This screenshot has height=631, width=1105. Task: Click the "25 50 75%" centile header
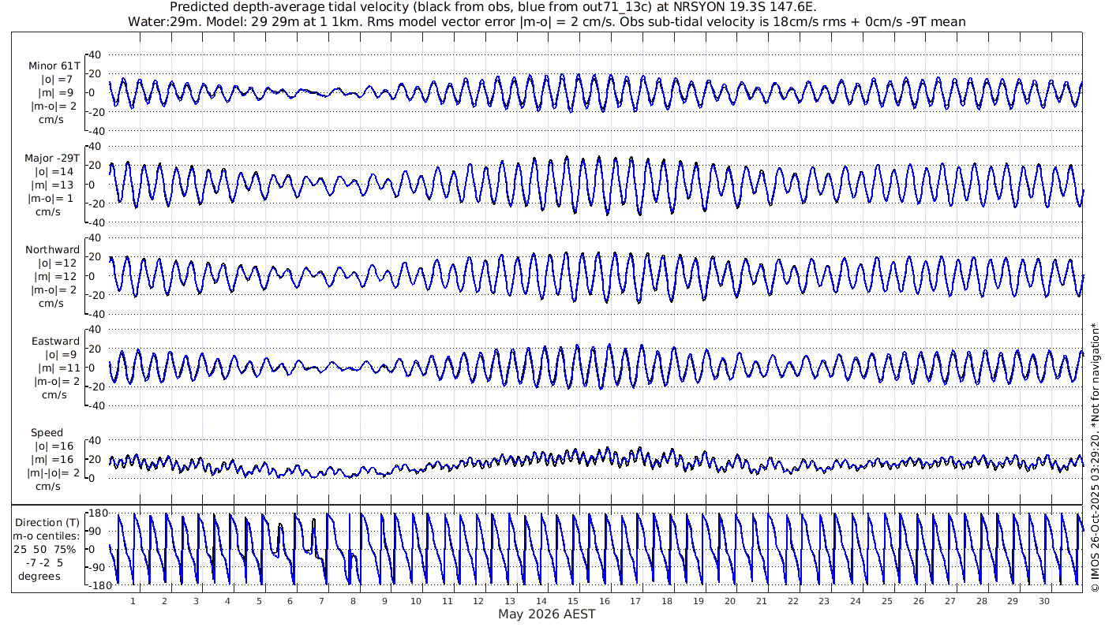pyautogui.click(x=44, y=550)
